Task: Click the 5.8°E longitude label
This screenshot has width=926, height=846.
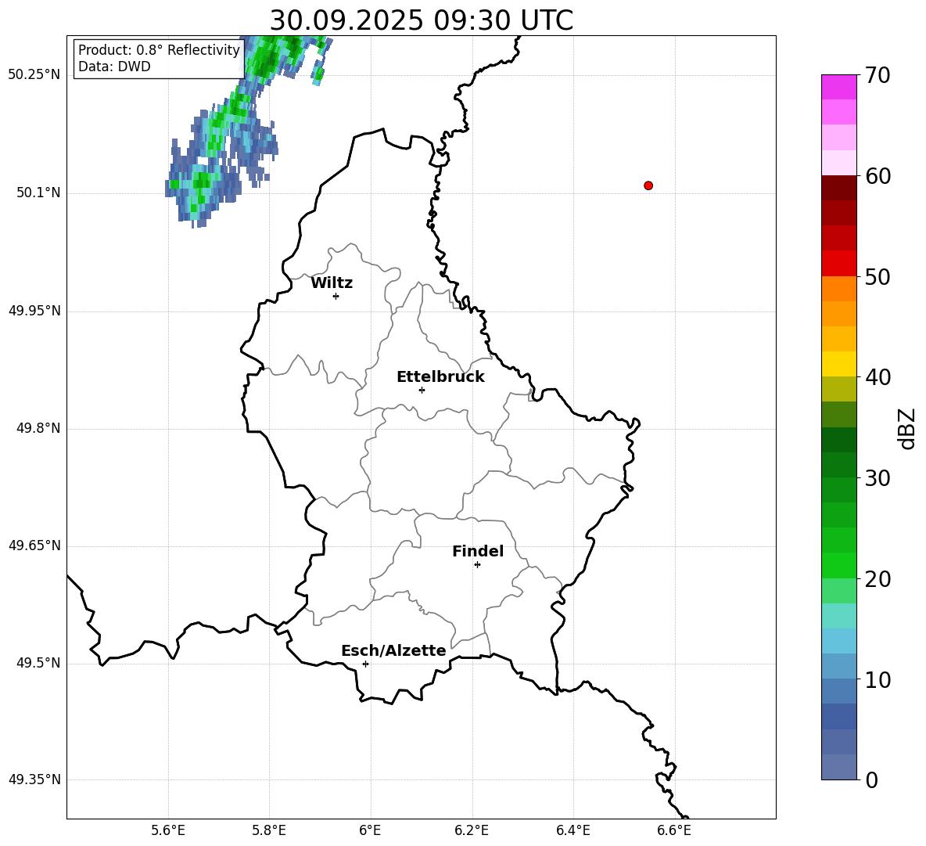Action: 269,830
